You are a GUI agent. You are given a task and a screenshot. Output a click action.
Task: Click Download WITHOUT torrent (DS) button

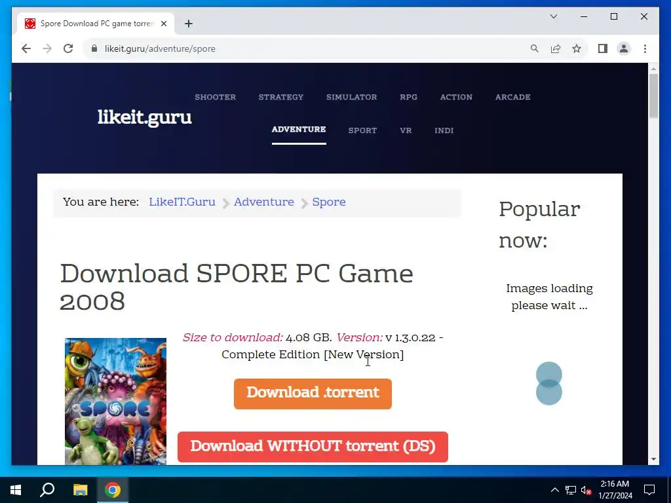click(313, 447)
